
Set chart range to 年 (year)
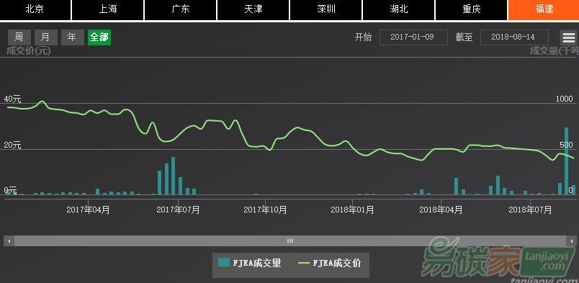click(x=72, y=37)
